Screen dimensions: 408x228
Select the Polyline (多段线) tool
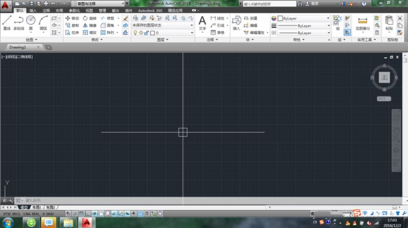point(19,22)
